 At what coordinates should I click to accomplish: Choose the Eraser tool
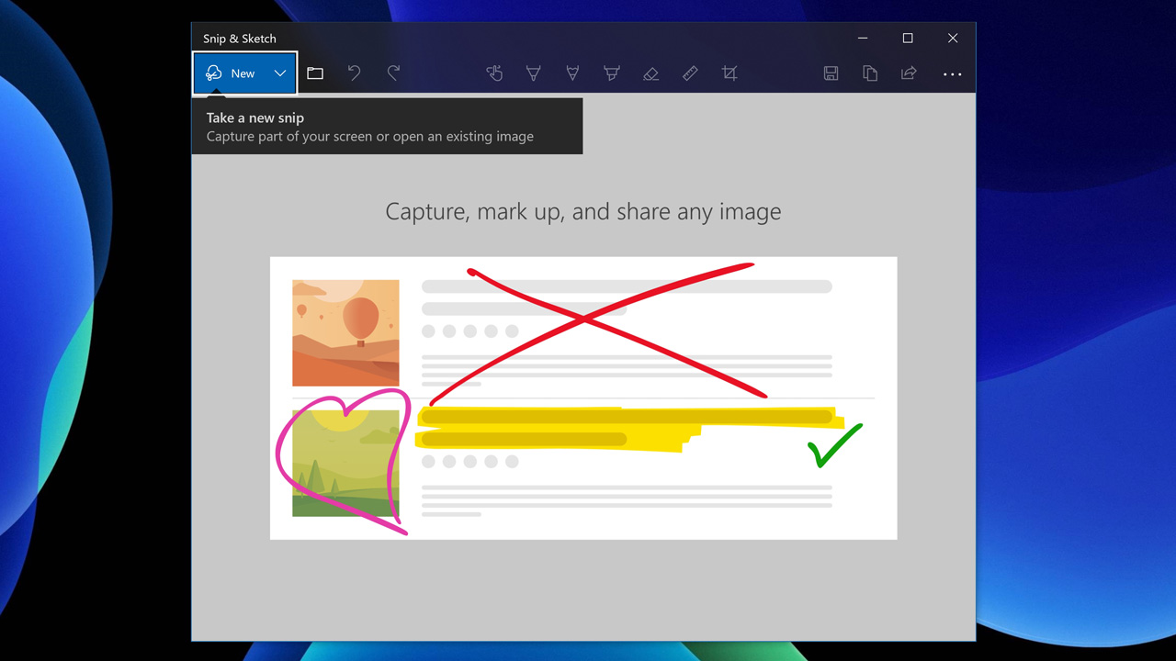click(x=650, y=73)
